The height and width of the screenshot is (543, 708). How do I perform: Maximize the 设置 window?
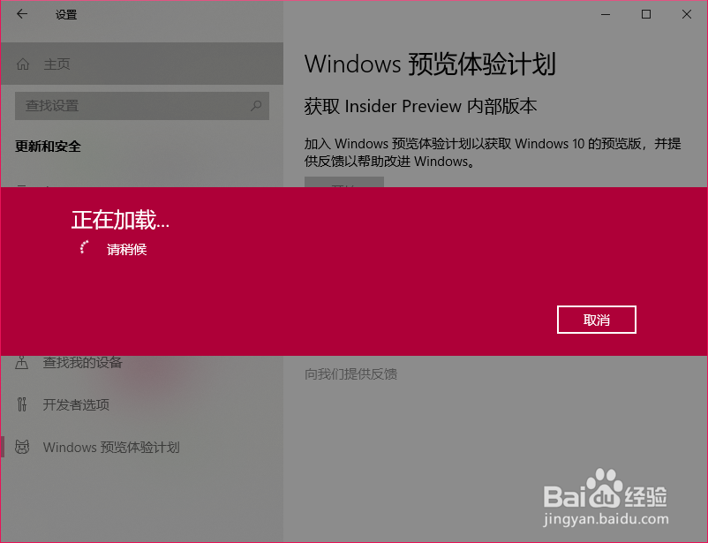coord(646,14)
